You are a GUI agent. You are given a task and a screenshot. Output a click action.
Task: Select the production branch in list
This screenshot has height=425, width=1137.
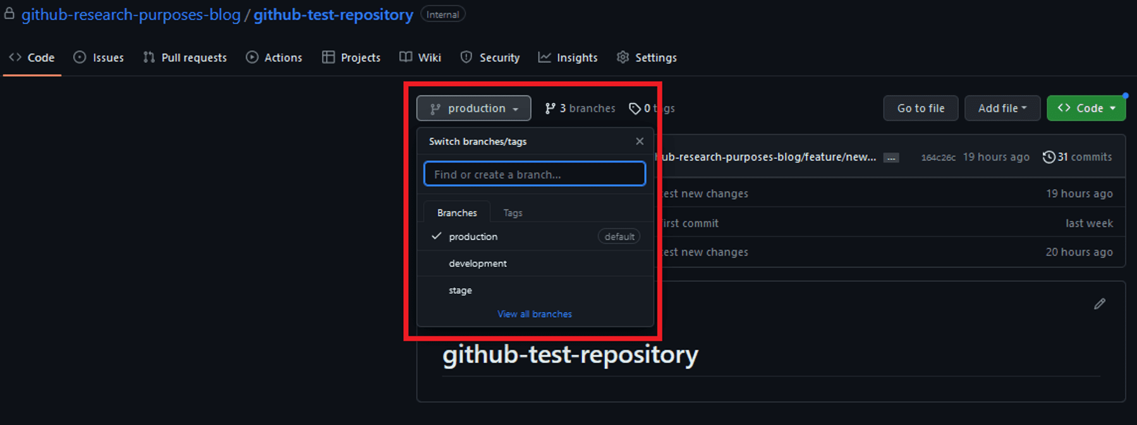pyautogui.click(x=473, y=237)
